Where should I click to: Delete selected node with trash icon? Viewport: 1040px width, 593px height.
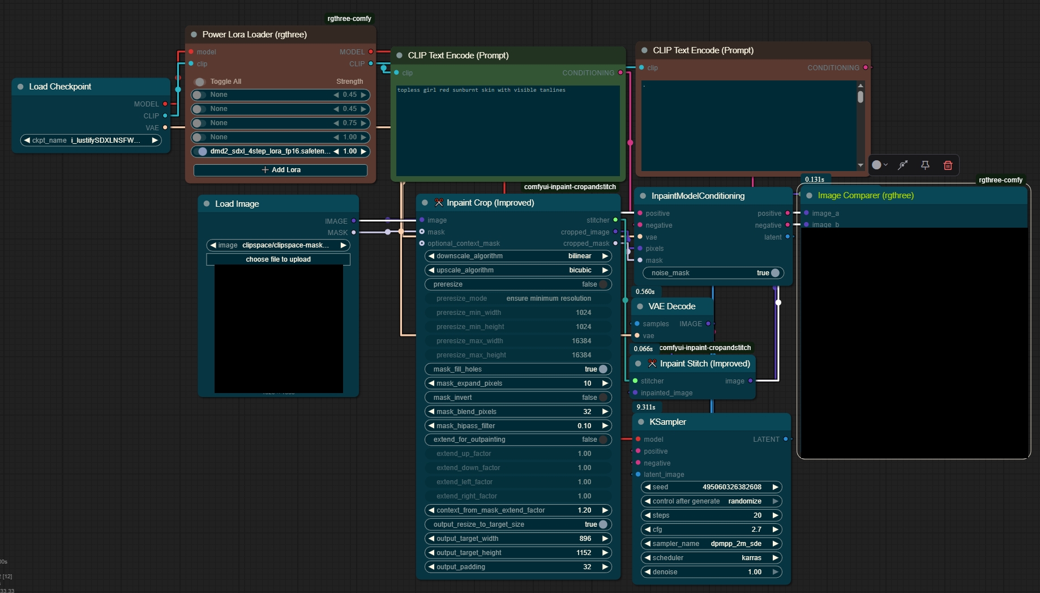coord(948,165)
